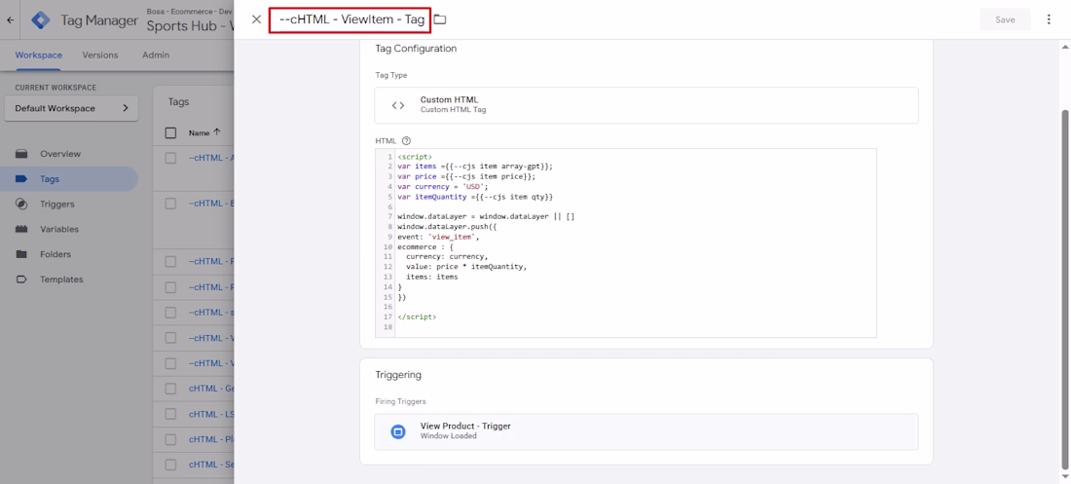Open Templates in the sidebar
This screenshot has width=1071, height=484.
[x=61, y=279]
